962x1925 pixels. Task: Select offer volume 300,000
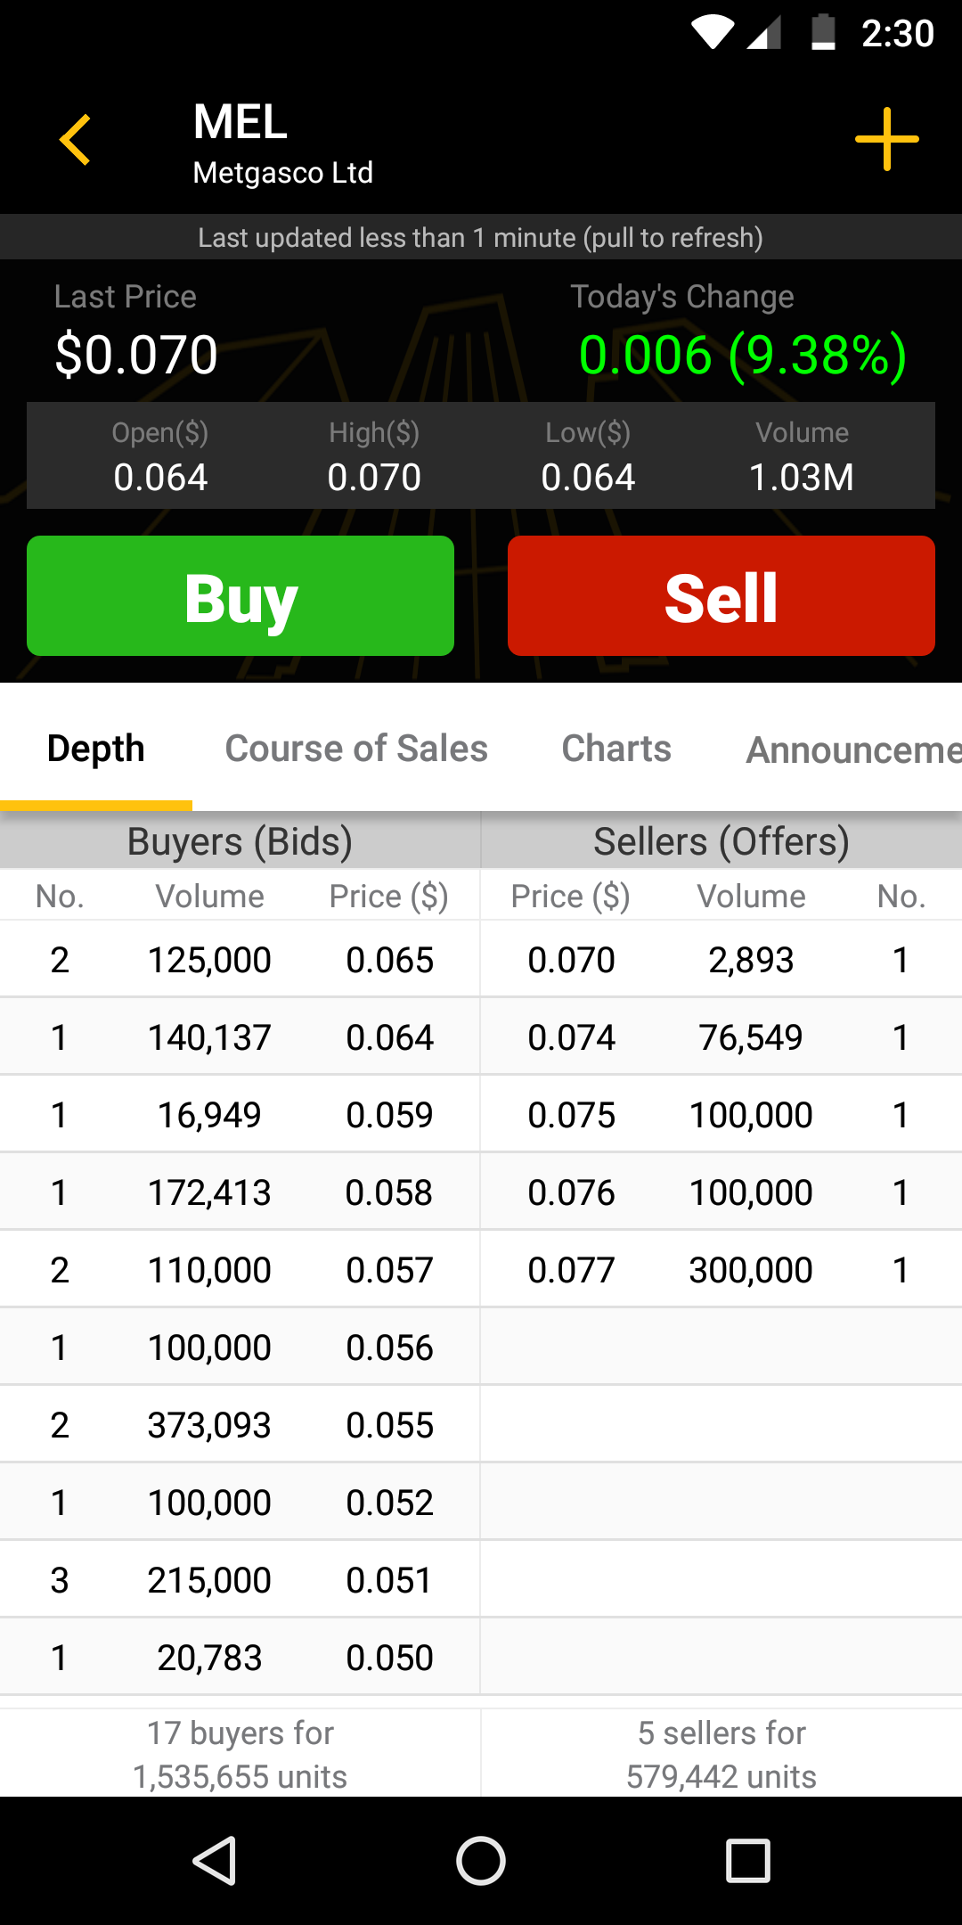[x=751, y=1270]
